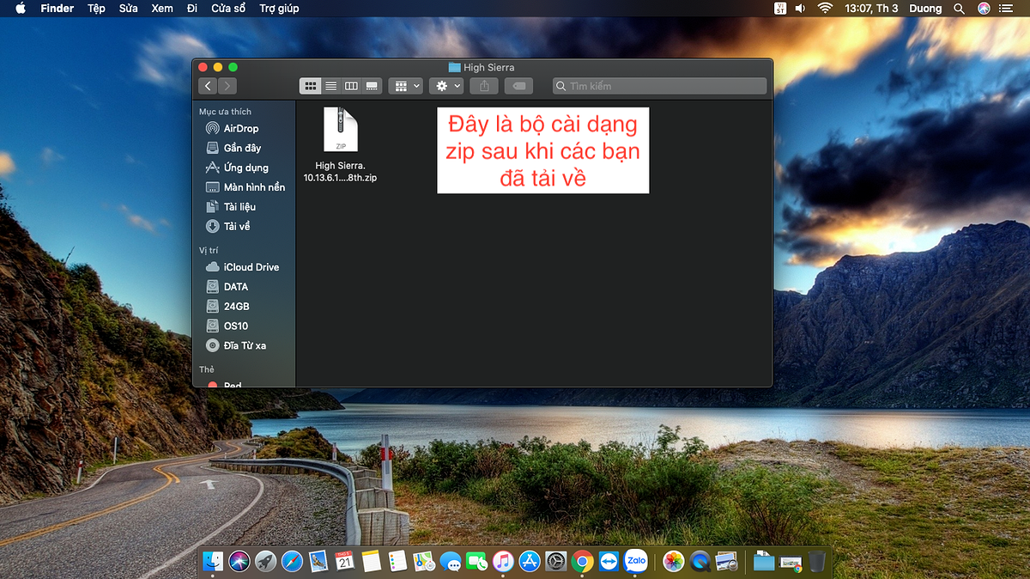Viewport: 1030px width, 579px height.
Task: Launch QuickTime Player from the Dock
Action: pyautogui.click(x=700, y=561)
